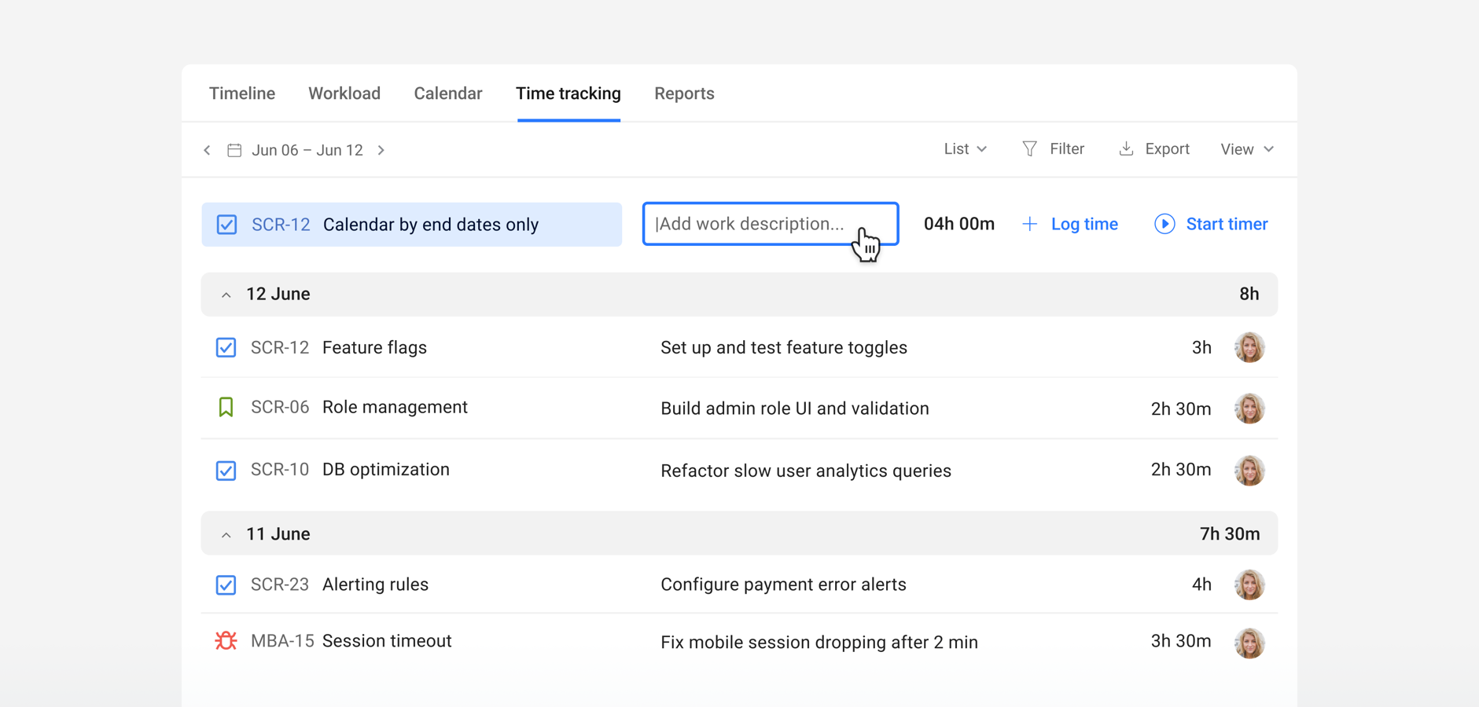1479x707 pixels.
Task: Open the calendar icon beside the date range
Action: pos(234,149)
